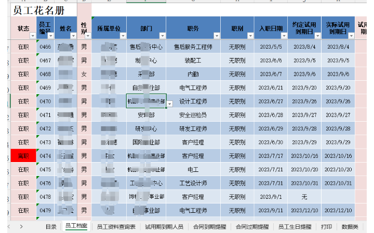This screenshot has width=374, height=233.
Task: Open the 合同过期提醒 sheet tab
Action: coord(252,227)
